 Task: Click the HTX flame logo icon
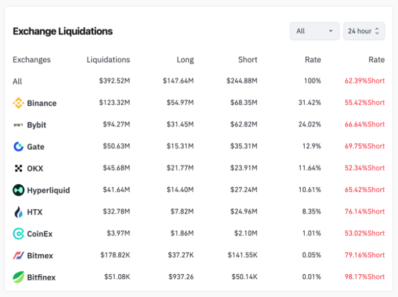coord(18,212)
